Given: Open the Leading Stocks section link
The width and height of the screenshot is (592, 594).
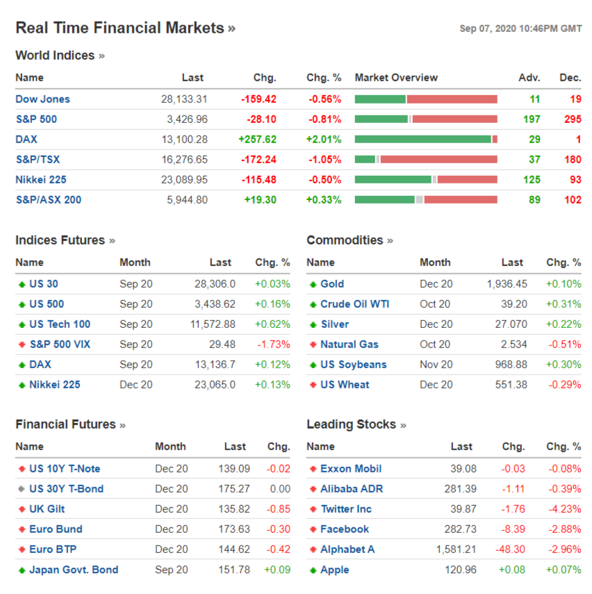Looking at the screenshot, I should click(356, 424).
